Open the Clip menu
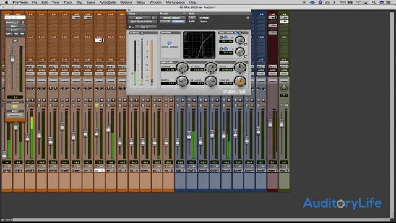 pyautogui.click(x=79, y=2)
